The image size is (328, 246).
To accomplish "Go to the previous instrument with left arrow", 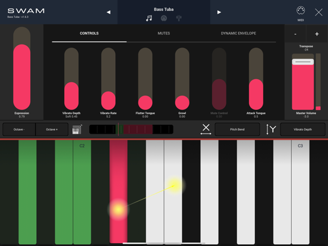I will tap(108, 12).
